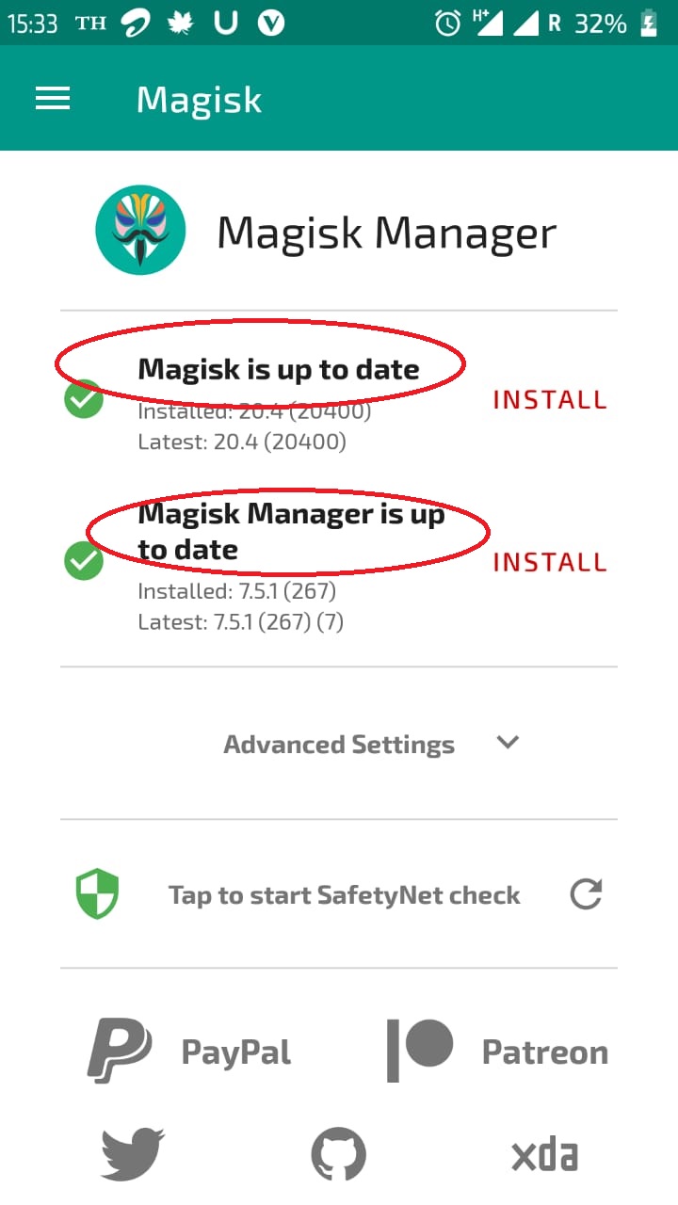The height and width of the screenshot is (1205, 678).
Task: Click the Patreon icon
Action: pos(421,1052)
